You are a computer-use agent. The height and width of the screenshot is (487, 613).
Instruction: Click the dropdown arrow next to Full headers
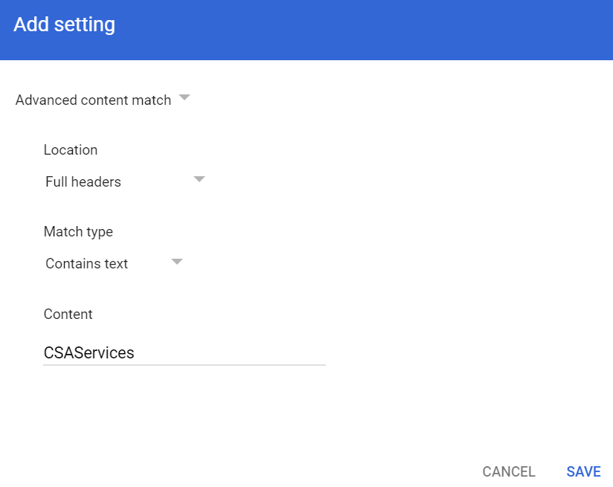point(199,179)
